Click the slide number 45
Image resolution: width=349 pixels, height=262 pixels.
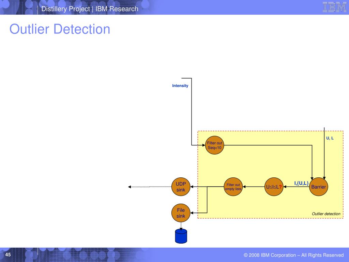point(8,254)
